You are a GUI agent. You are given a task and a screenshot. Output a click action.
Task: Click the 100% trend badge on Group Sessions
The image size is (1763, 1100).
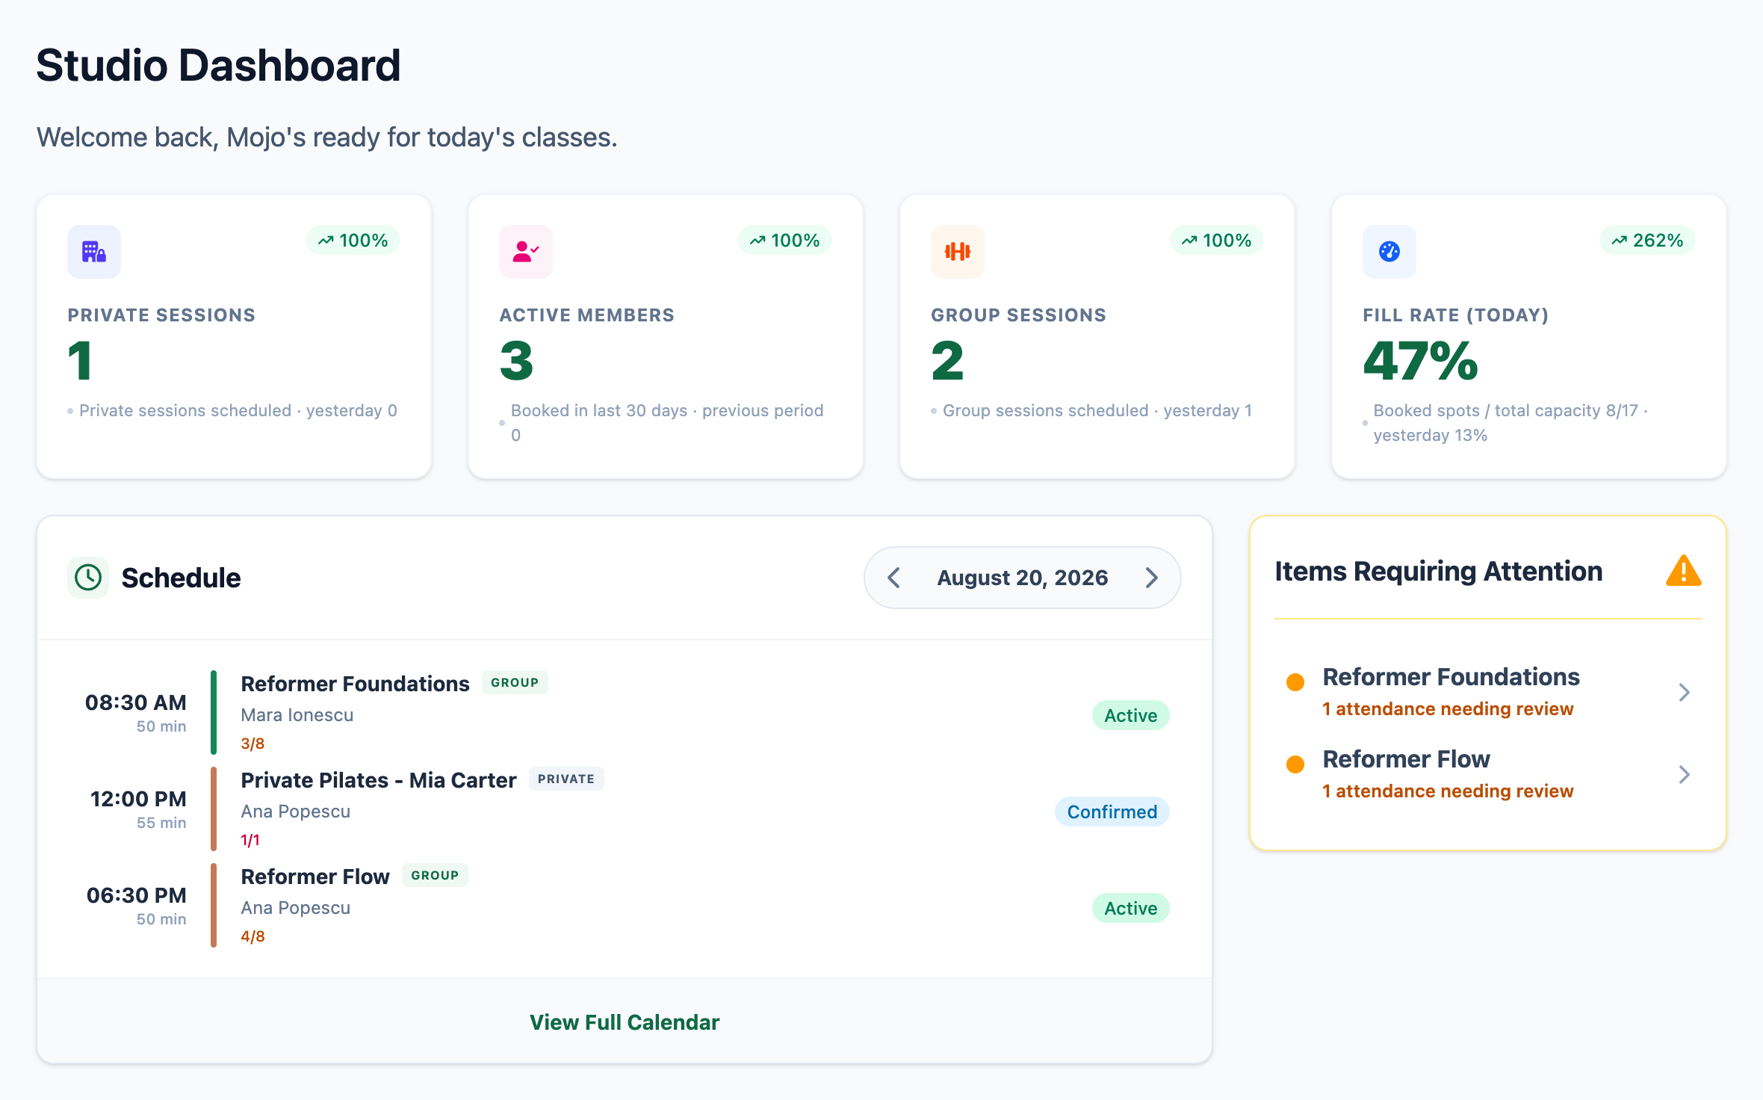click(x=1217, y=241)
